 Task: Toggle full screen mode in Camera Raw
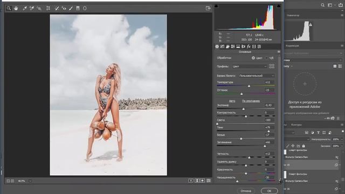point(208,9)
